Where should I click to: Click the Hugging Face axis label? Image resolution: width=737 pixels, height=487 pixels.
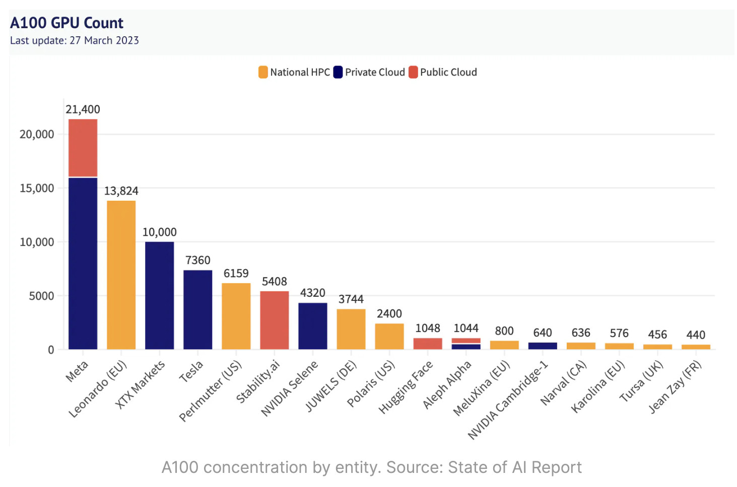(x=406, y=387)
